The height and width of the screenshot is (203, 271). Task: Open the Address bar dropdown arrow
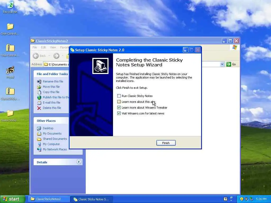point(222,64)
